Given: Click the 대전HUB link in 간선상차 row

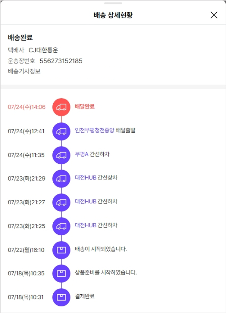Looking at the screenshot, I should (x=86, y=178).
